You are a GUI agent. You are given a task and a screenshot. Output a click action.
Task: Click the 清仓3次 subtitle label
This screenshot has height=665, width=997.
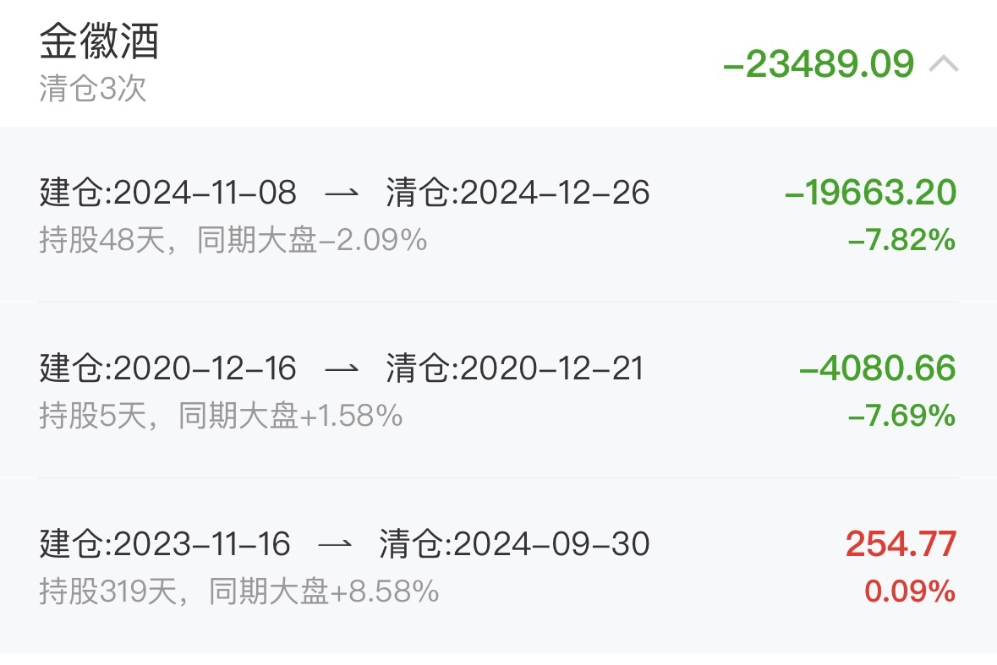pyautogui.click(x=93, y=88)
